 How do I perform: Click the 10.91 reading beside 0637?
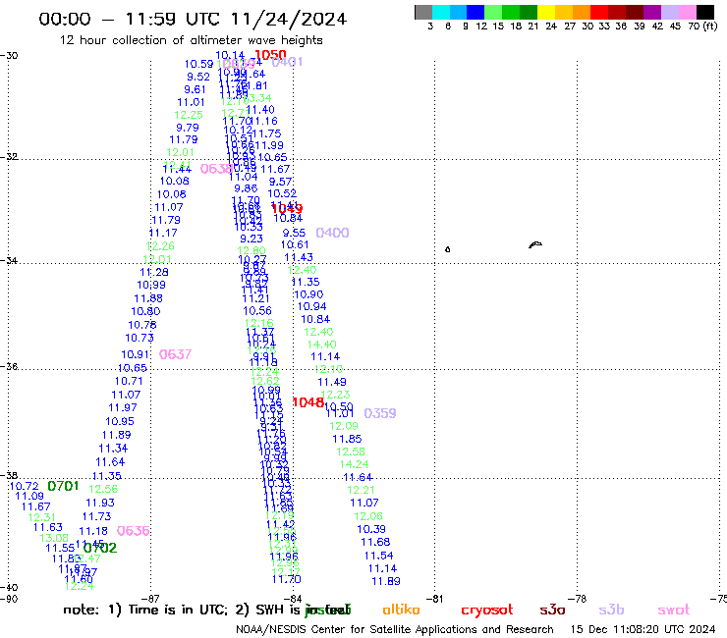[x=136, y=354]
